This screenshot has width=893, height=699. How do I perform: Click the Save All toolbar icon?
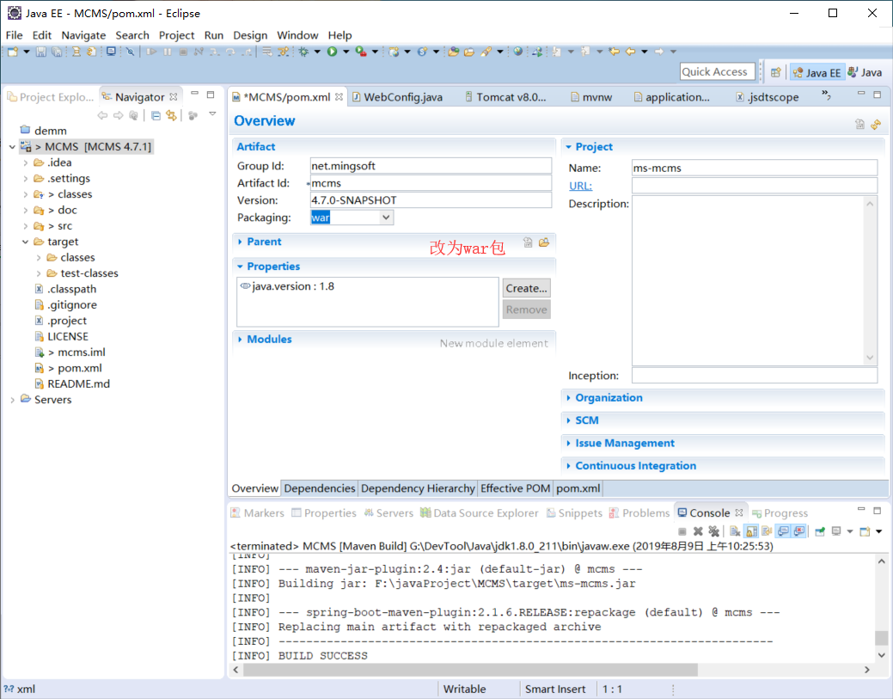(57, 52)
